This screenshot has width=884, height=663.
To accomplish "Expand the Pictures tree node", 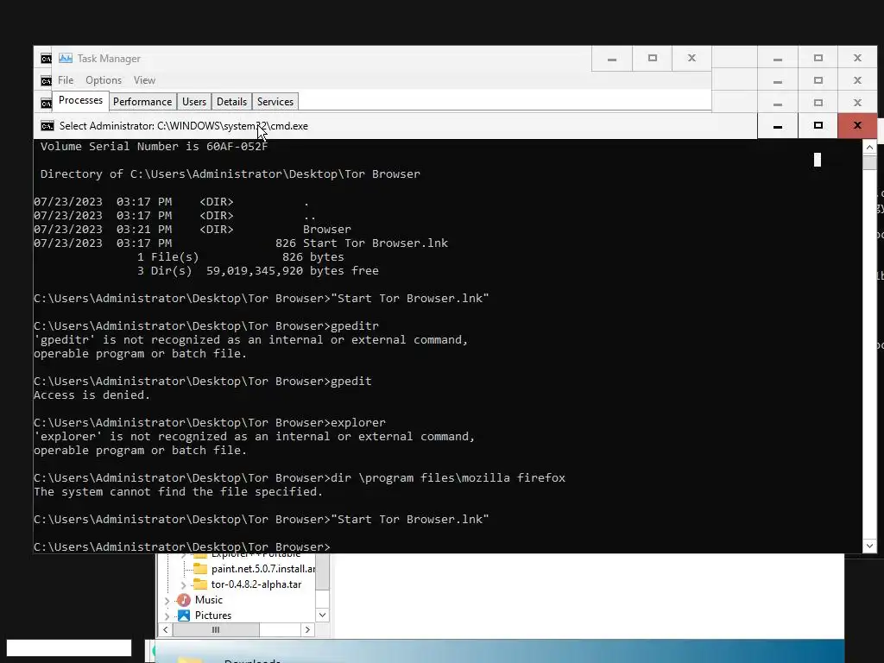I will [x=167, y=616].
